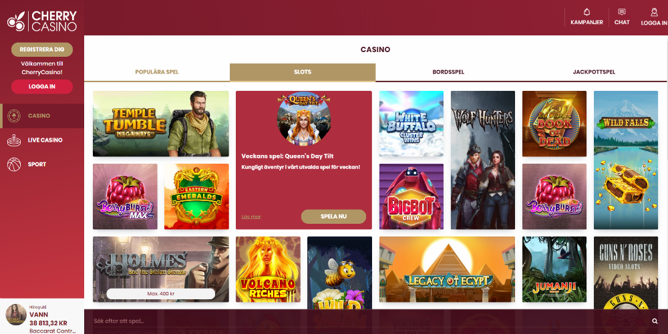
Task: Switch to the Populära Spel tab
Action: (x=157, y=72)
